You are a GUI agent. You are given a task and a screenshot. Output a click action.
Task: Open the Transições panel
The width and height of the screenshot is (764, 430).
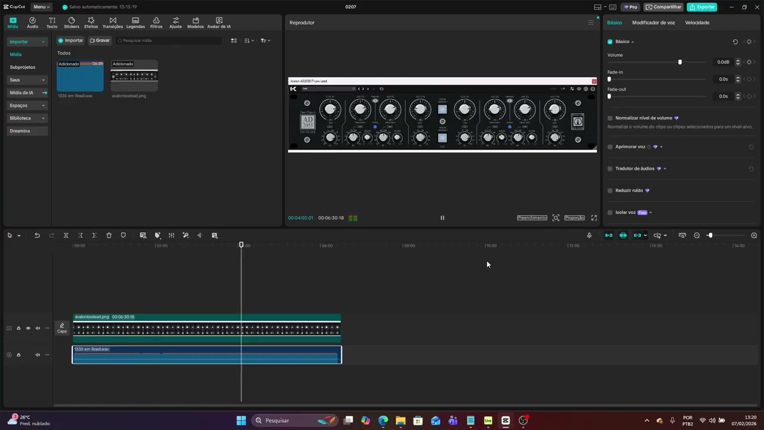point(113,23)
